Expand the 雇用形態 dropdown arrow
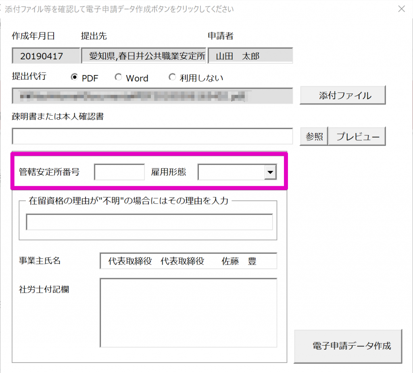The height and width of the screenshot is (373, 413). tap(269, 173)
